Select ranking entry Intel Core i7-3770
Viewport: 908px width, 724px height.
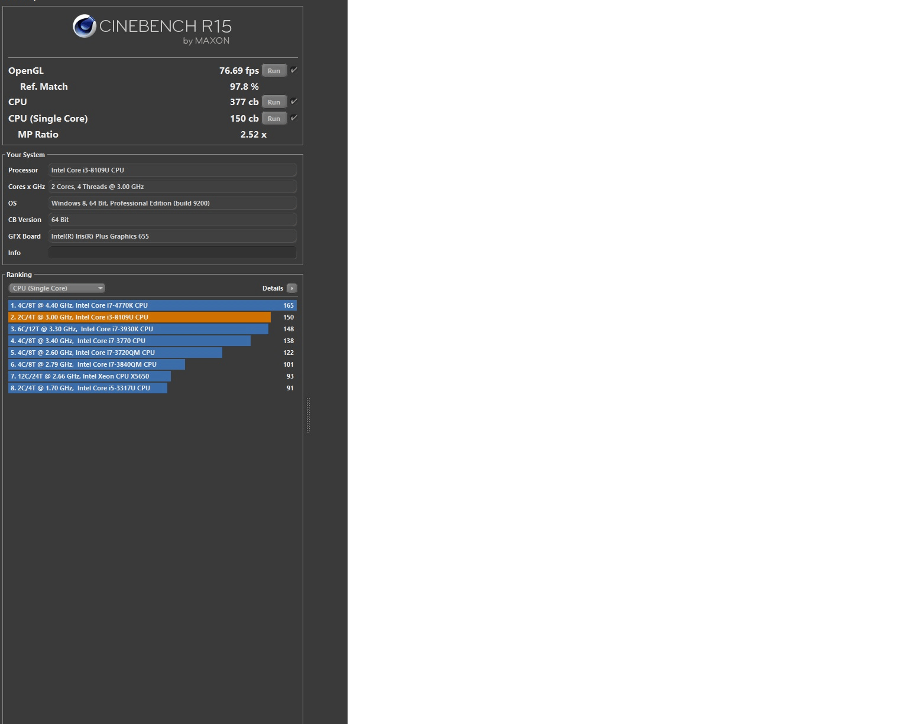pos(153,341)
